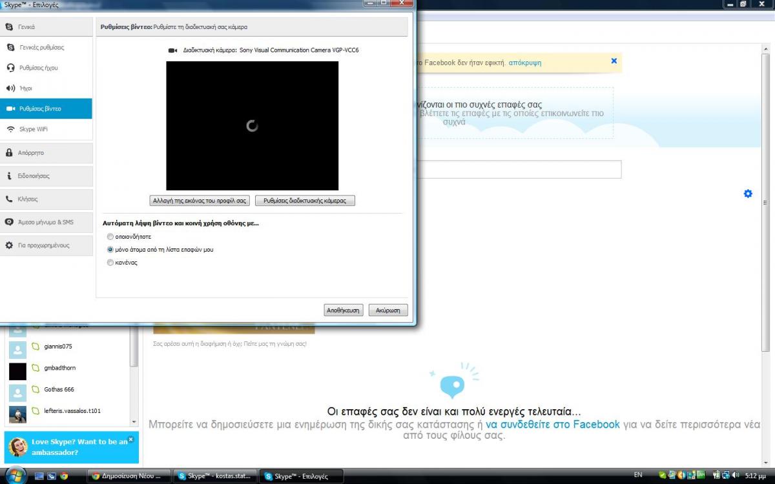
Task: Click the camera icon beside Ρυθμίσεις βίντεο
Action: coord(10,108)
